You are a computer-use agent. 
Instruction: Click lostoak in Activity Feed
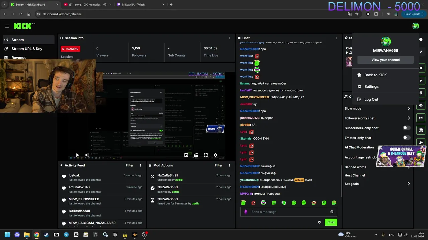pyautogui.click(x=74, y=175)
